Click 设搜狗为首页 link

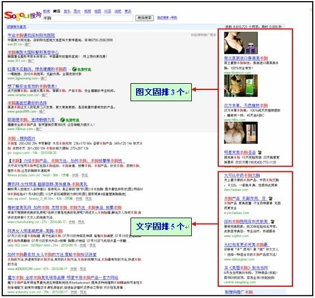pos(16,27)
